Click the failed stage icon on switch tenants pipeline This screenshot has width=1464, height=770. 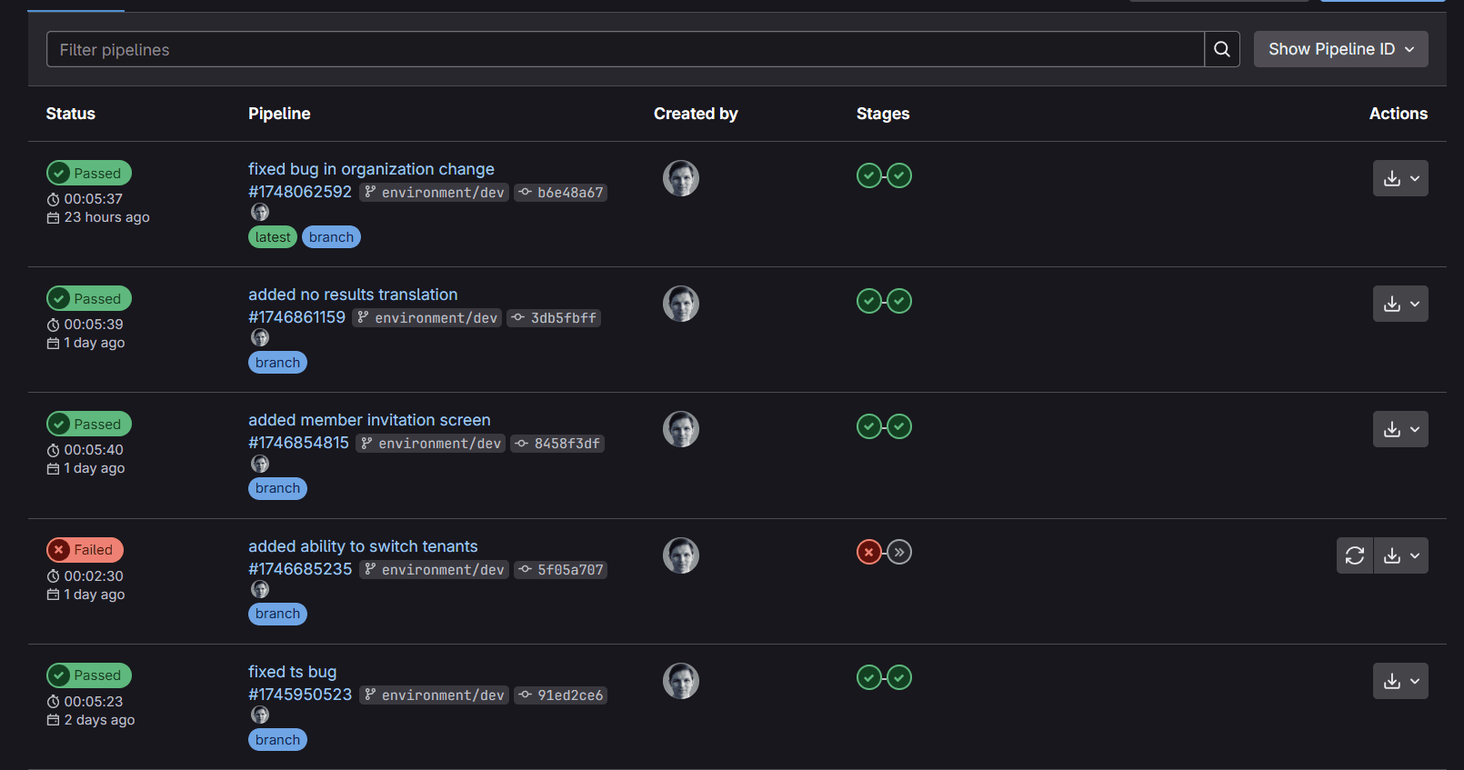pos(868,551)
